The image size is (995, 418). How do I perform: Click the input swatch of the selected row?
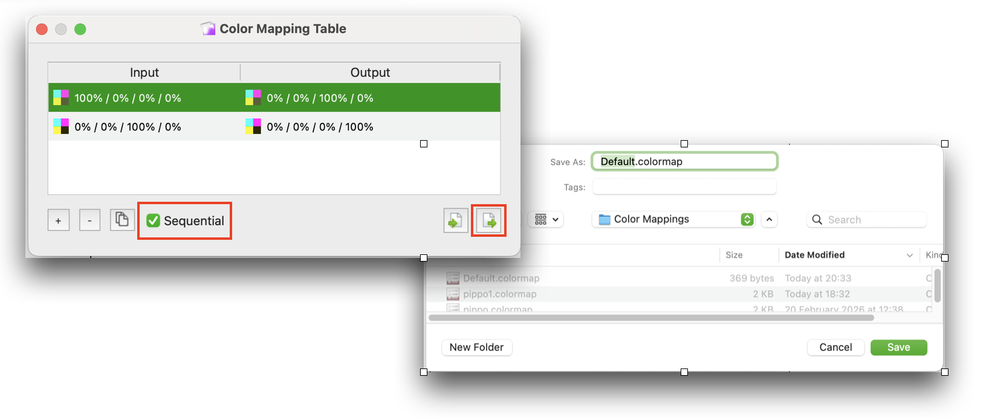[61, 98]
